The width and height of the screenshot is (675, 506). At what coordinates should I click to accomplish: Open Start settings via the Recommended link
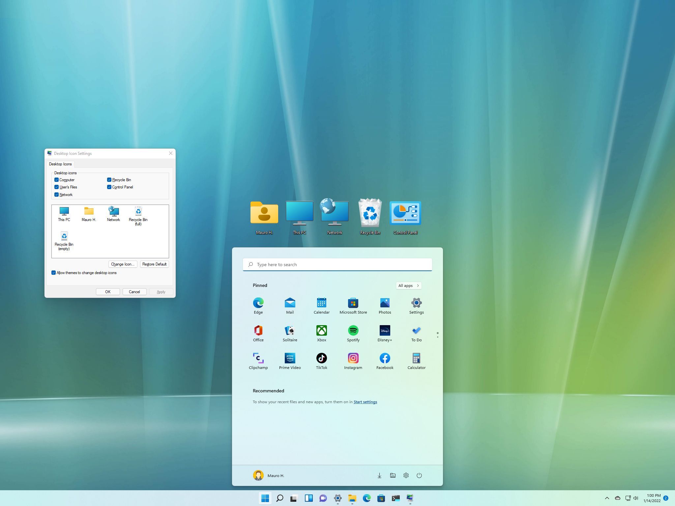365,402
